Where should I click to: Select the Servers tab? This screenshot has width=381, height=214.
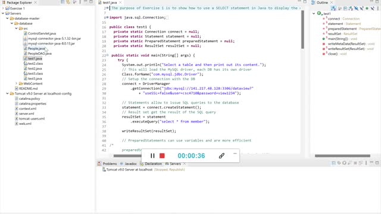[173, 164]
